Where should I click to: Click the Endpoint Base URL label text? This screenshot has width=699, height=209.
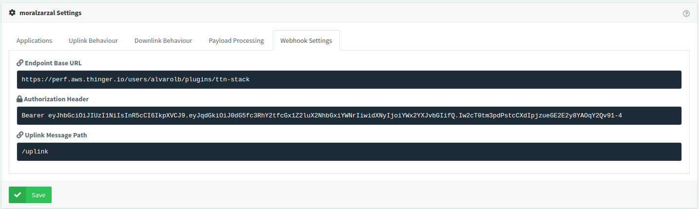54,63
